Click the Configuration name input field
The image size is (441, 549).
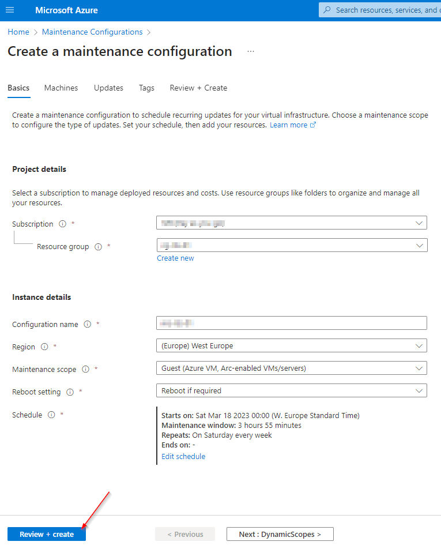292,323
